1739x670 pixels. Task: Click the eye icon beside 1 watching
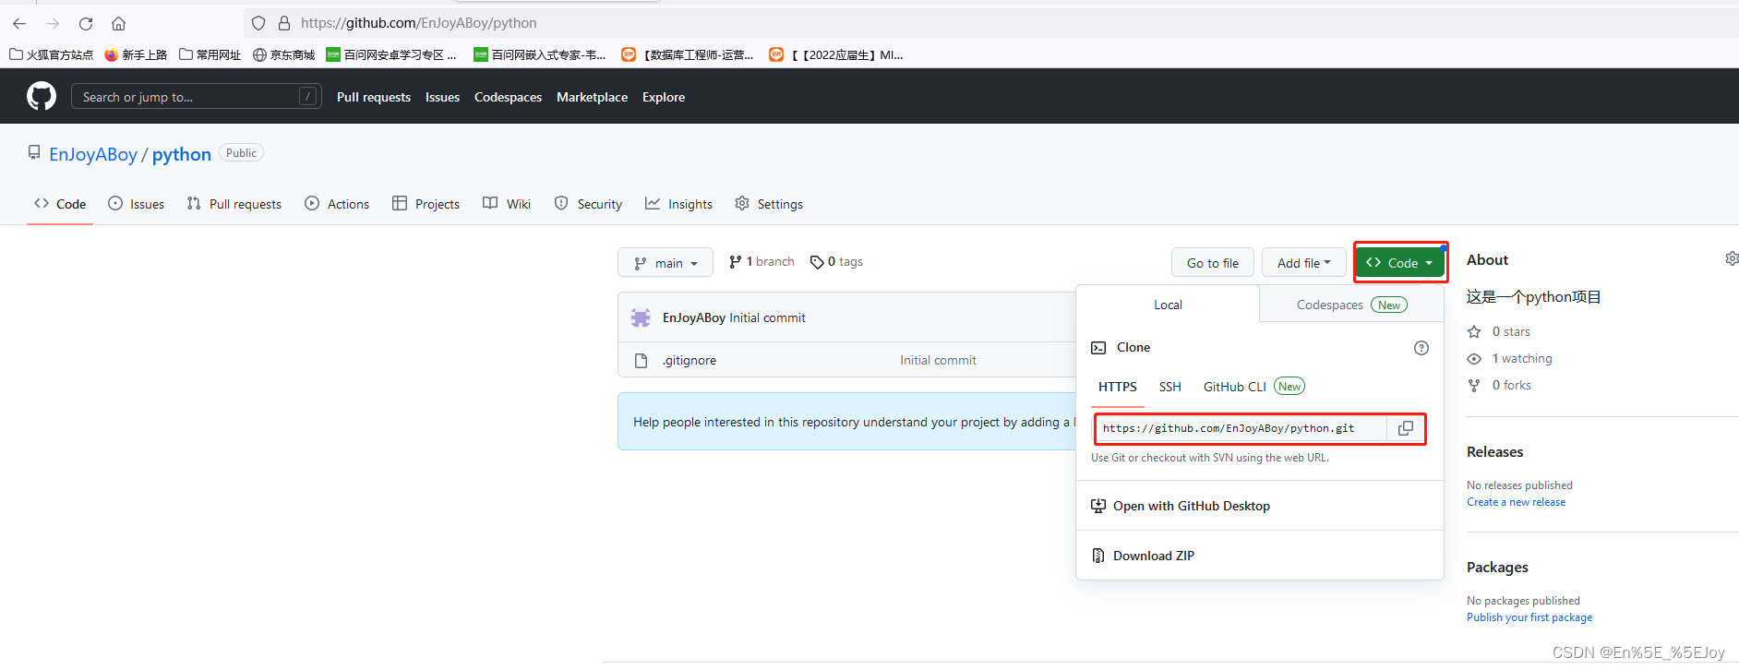pos(1474,358)
